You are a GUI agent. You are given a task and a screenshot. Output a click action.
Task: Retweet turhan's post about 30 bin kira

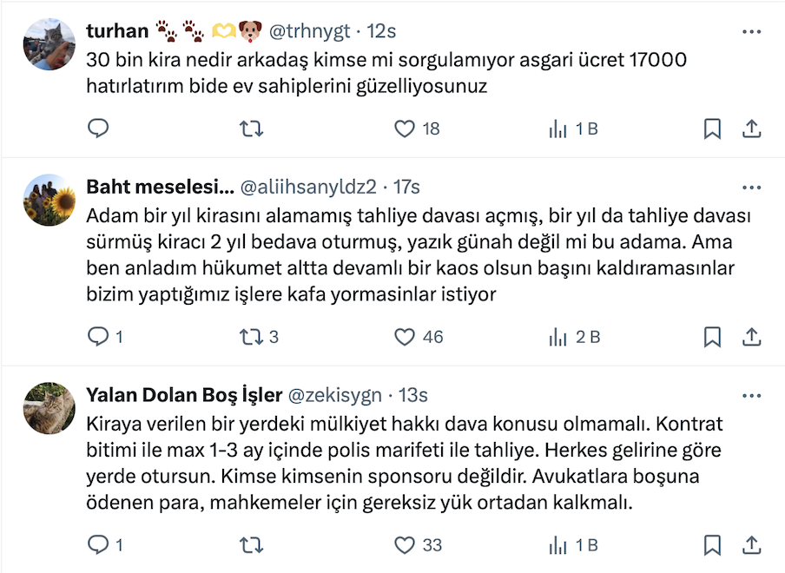coord(251,129)
